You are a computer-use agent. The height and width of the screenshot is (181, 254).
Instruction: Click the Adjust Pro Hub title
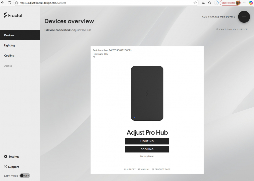tap(147, 132)
